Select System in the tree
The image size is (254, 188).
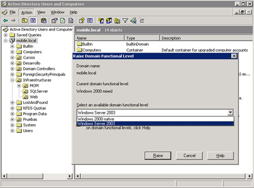coord(29,125)
